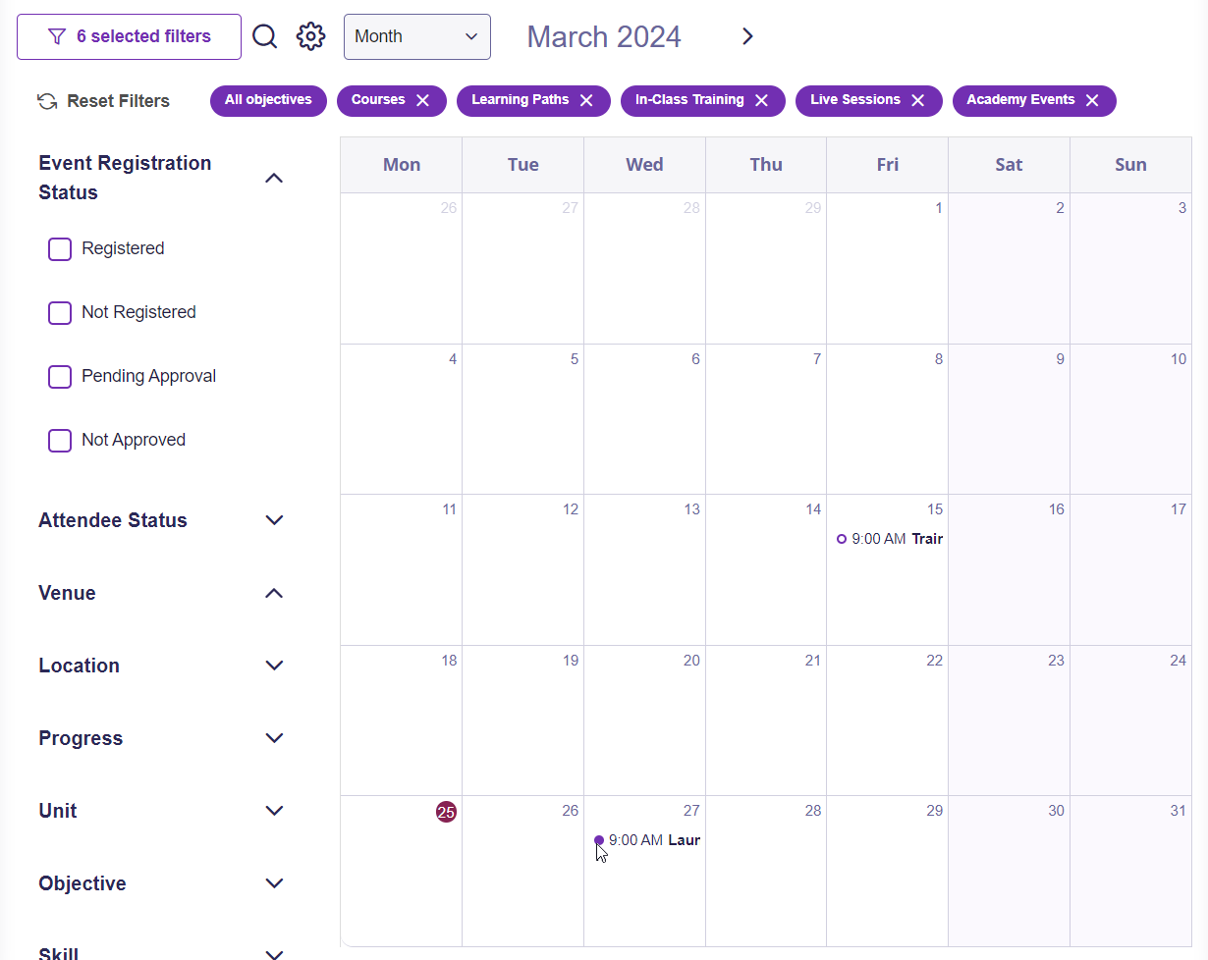The image size is (1208, 960).
Task: Check the Not Approved option
Action: click(x=60, y=440)
